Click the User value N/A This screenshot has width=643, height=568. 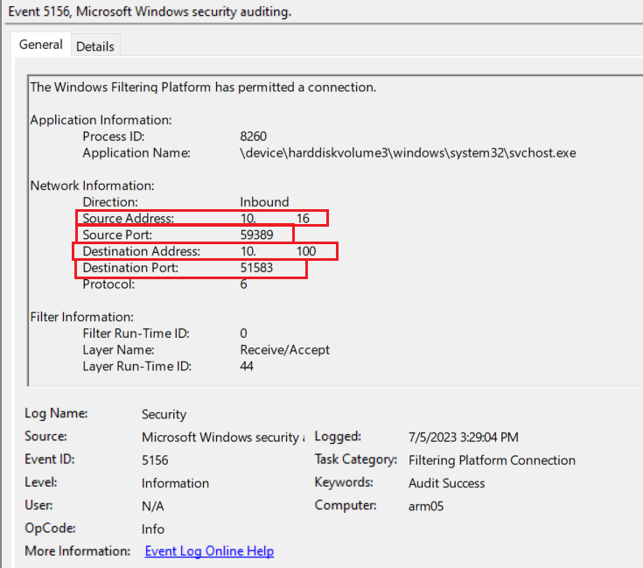(152, 506)
